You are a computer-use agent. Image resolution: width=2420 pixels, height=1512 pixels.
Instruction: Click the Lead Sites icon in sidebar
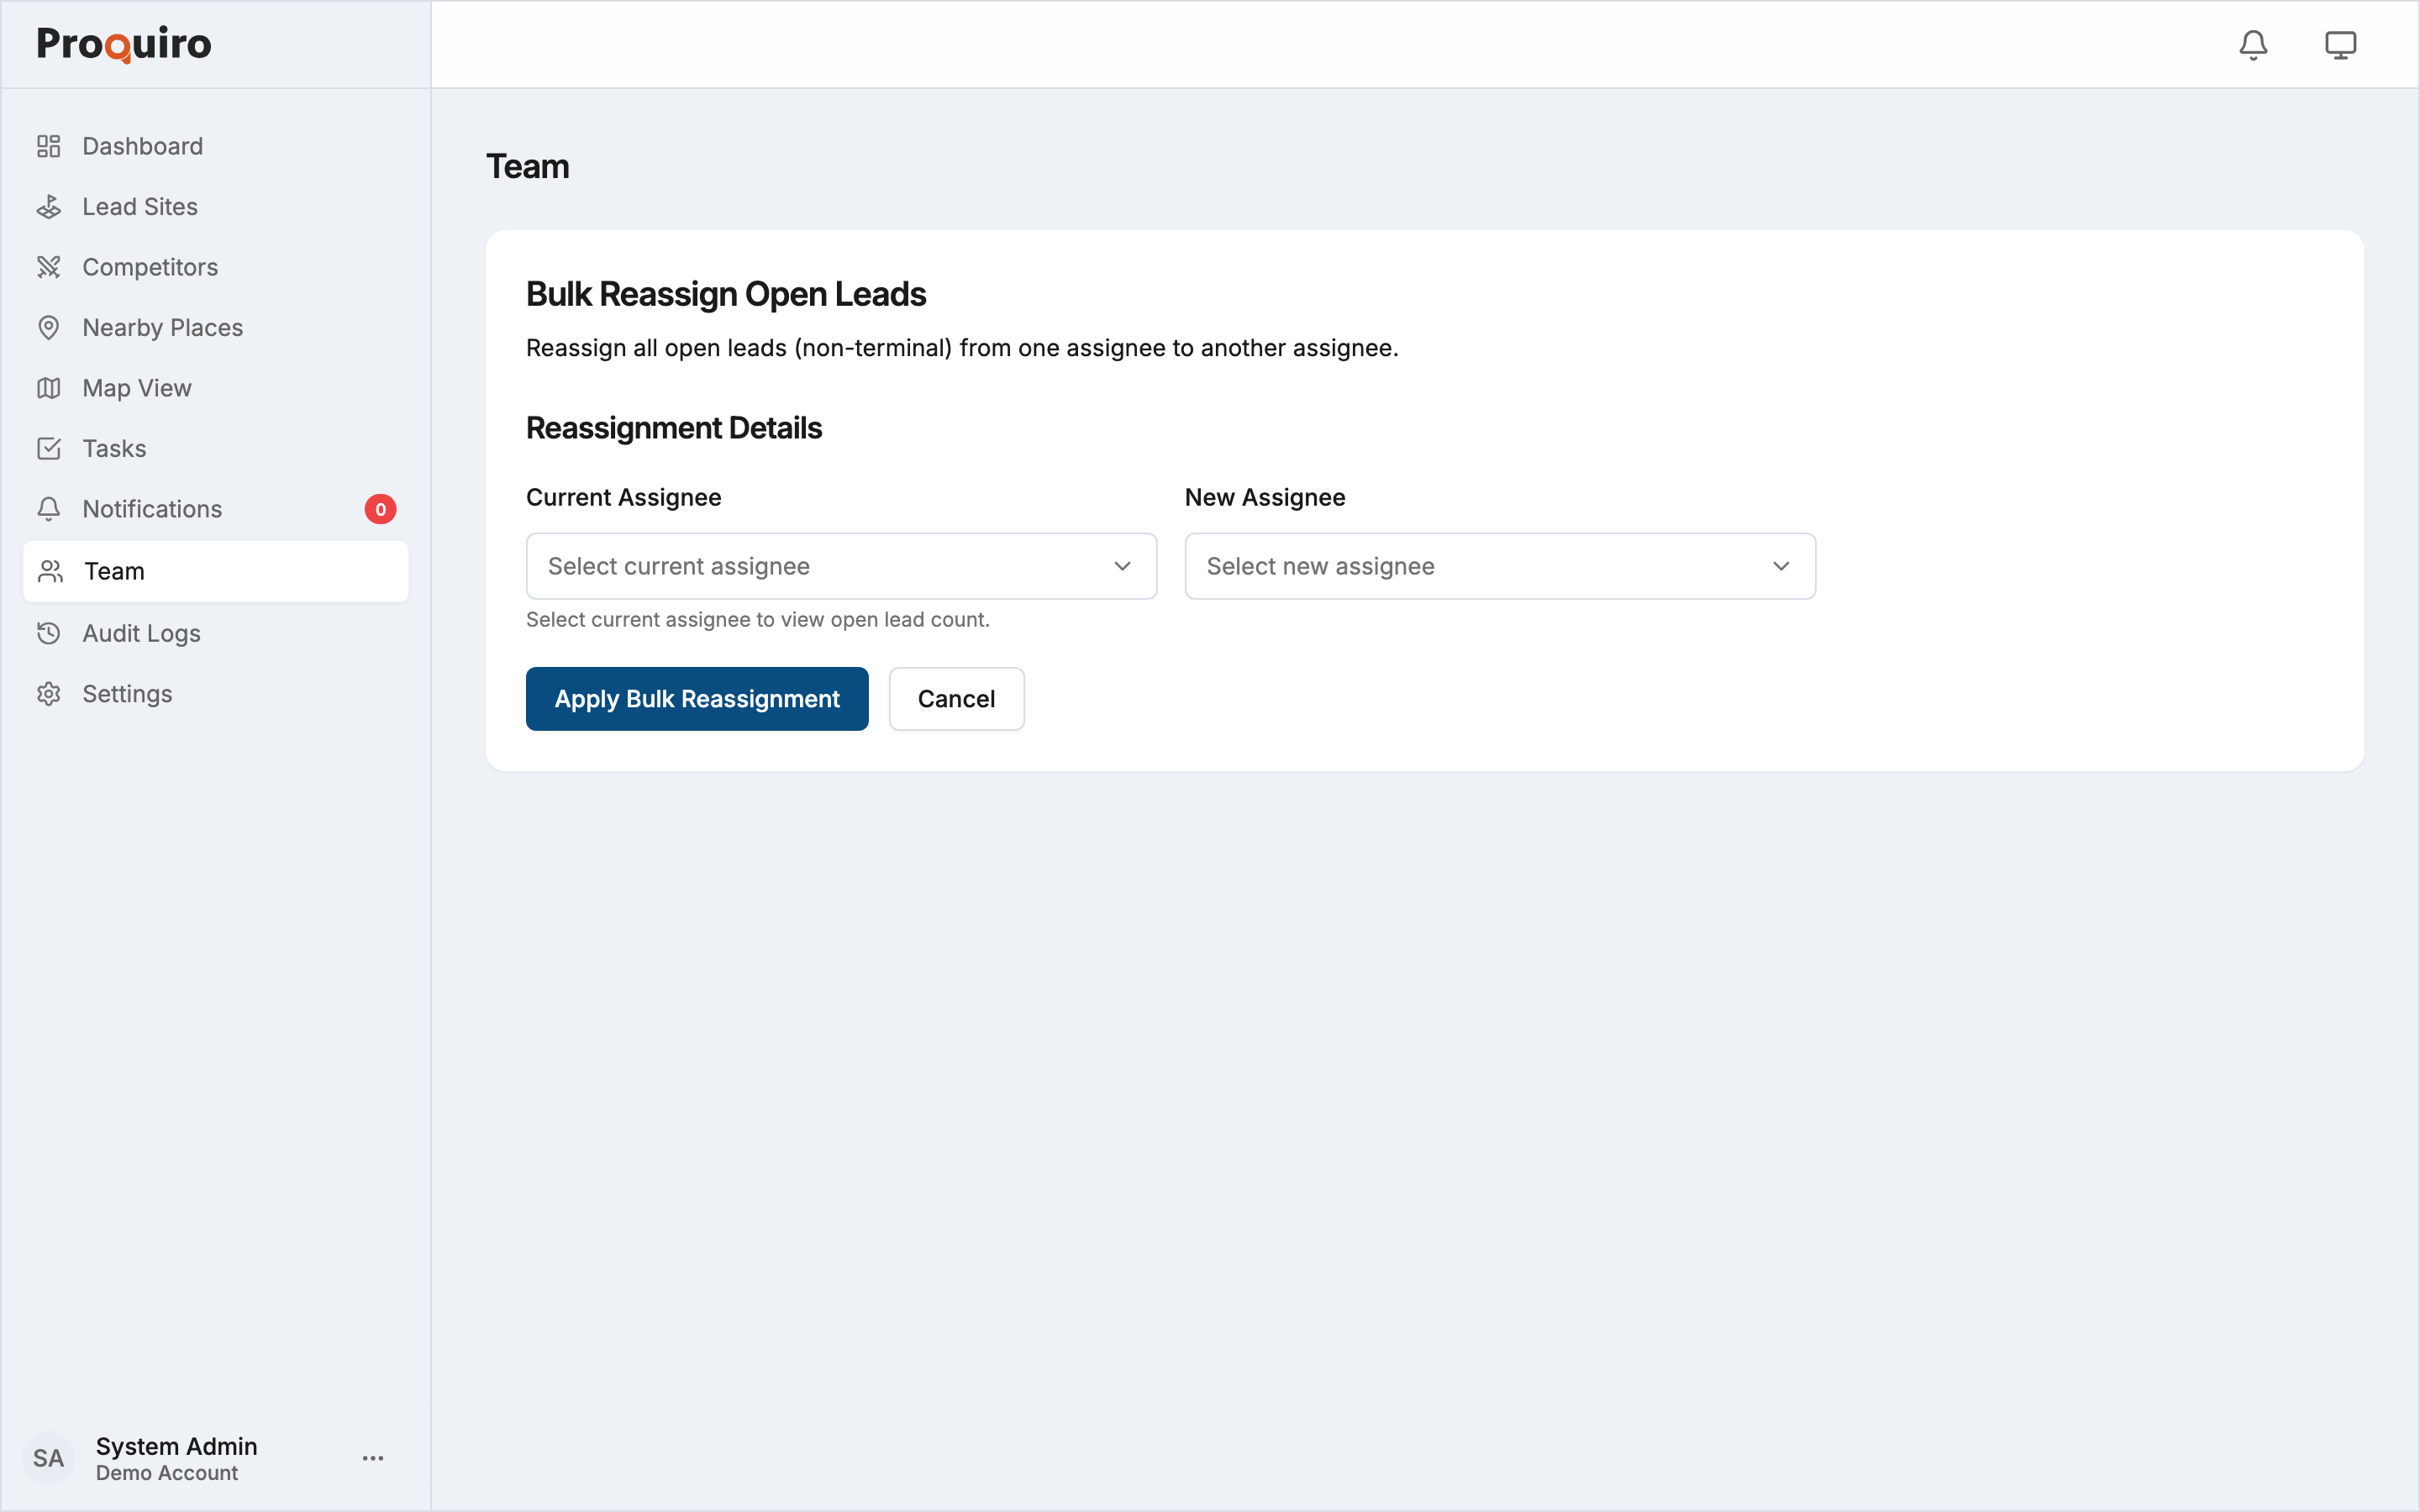pyautogui.click(x=49, y=207)
